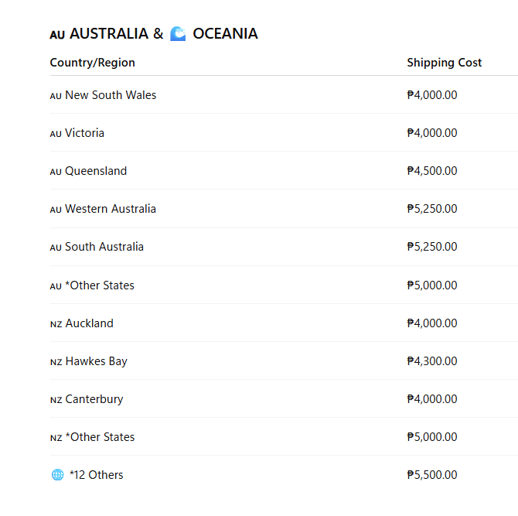The image size is (518, 516).
Task: Click the AU flag code in the heading
Action: coord(57,35)
